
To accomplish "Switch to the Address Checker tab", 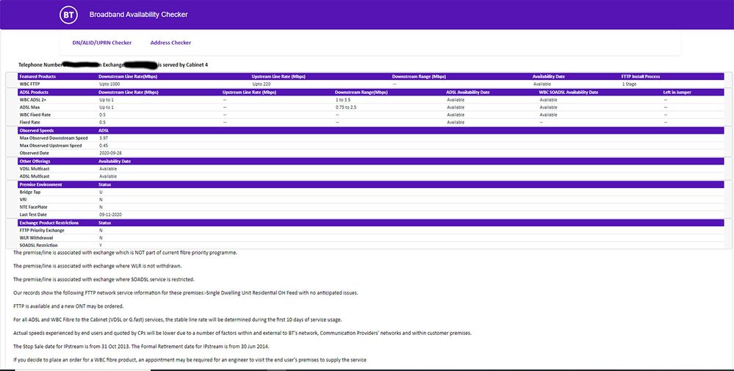I will pos(170,43).
